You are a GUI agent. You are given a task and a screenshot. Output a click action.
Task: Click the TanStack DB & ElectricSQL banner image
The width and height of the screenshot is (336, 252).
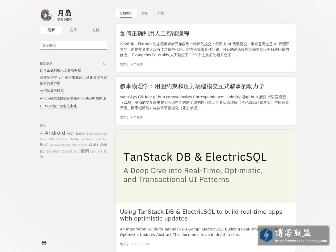206,166
